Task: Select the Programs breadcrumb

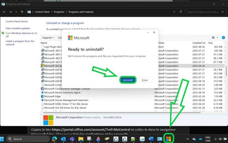Action: tap(59, 12)
